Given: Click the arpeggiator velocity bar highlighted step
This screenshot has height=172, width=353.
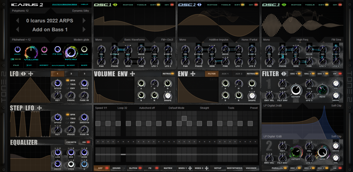Looking at the screenshot, I should pos(123,154).
